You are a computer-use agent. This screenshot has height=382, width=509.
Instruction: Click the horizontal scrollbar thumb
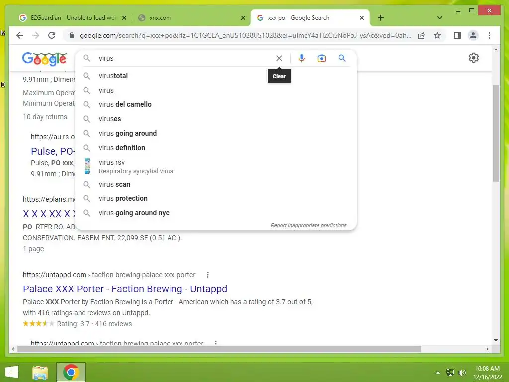219,349
